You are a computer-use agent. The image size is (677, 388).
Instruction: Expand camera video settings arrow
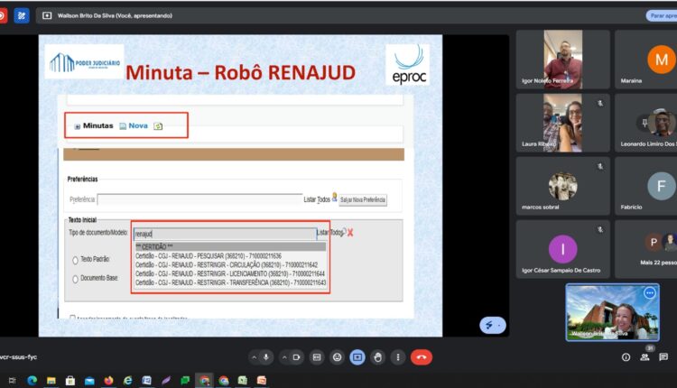pos(283,356)
